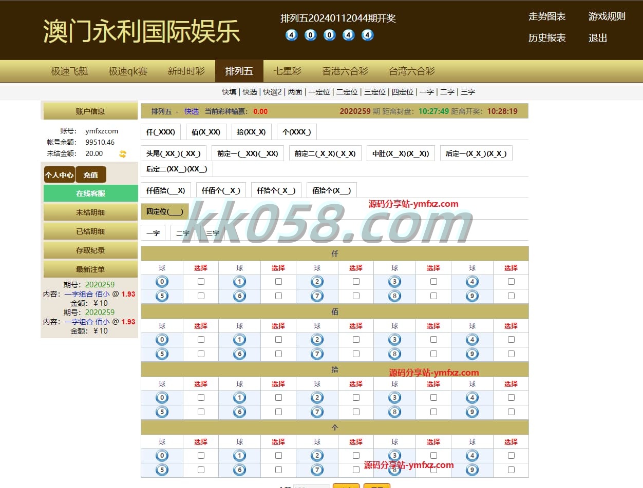
Task: Open the 存取纪录 sidebar button
Action: 91,250
